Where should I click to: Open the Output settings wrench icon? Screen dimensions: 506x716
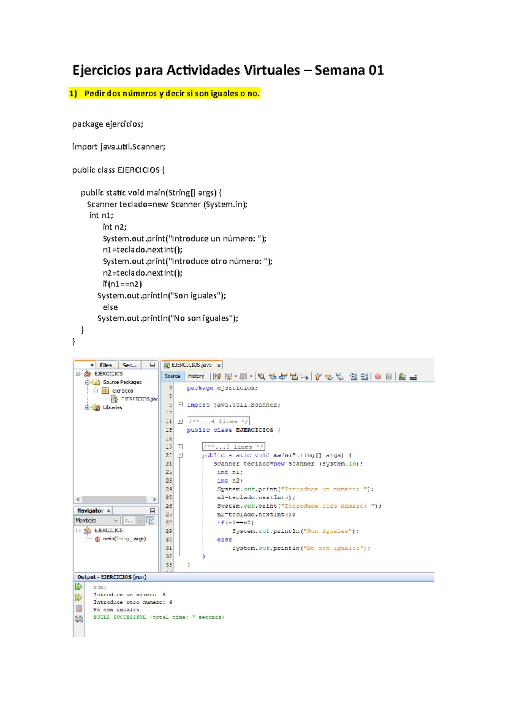79,619
